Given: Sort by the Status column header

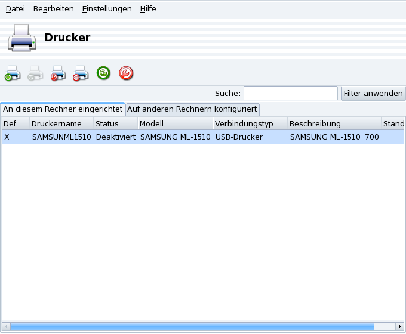Looking at the screenshot, I should click(114, 124).
